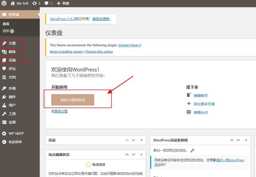Image resolution: width=256 pixels, height=177 pixels.
Task: Click the 编辑首页 edit pencil icon
Action: (189, 95)
